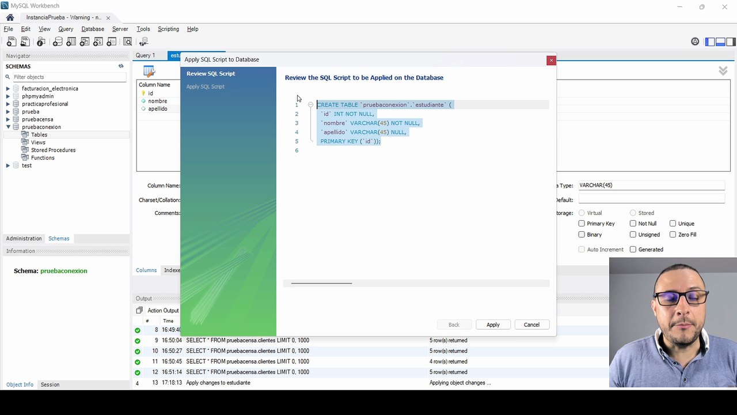Click Cancel in the SQL script dialog

tap(531, 325)
